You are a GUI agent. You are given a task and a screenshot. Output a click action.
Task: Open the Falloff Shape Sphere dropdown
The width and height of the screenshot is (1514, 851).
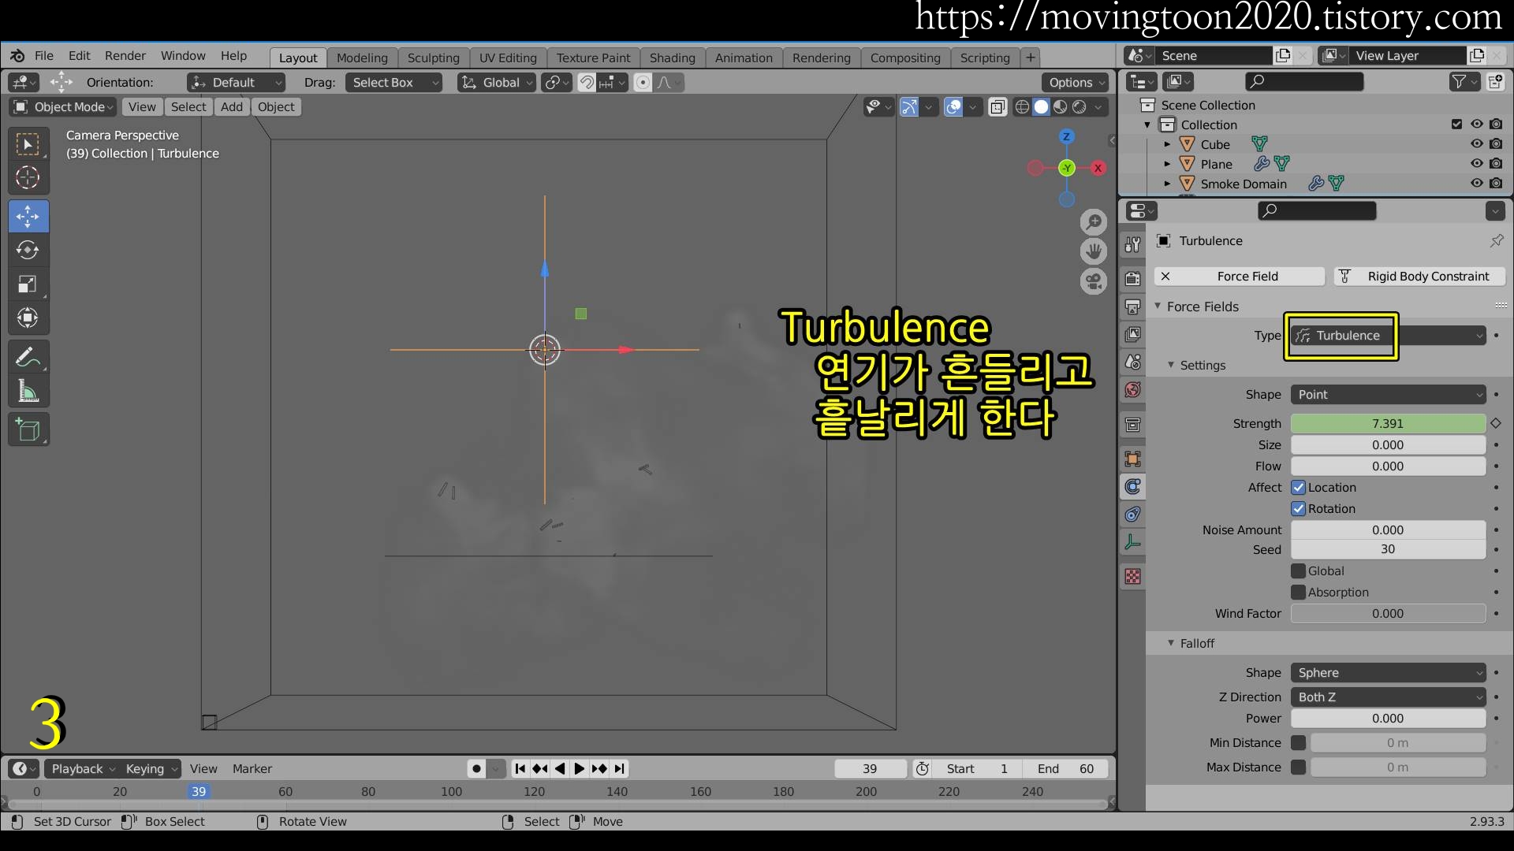pyautogui.click(x=1389, y=673)
